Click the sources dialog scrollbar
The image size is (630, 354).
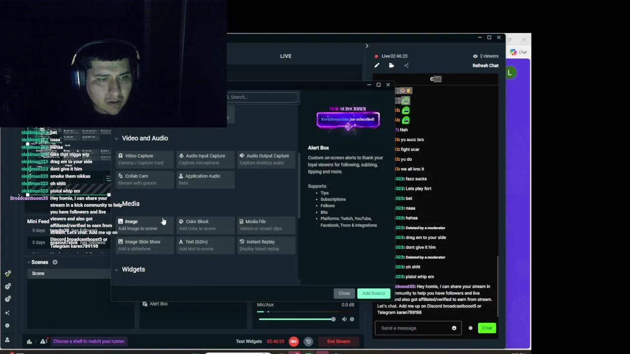(x=299, y=186)
